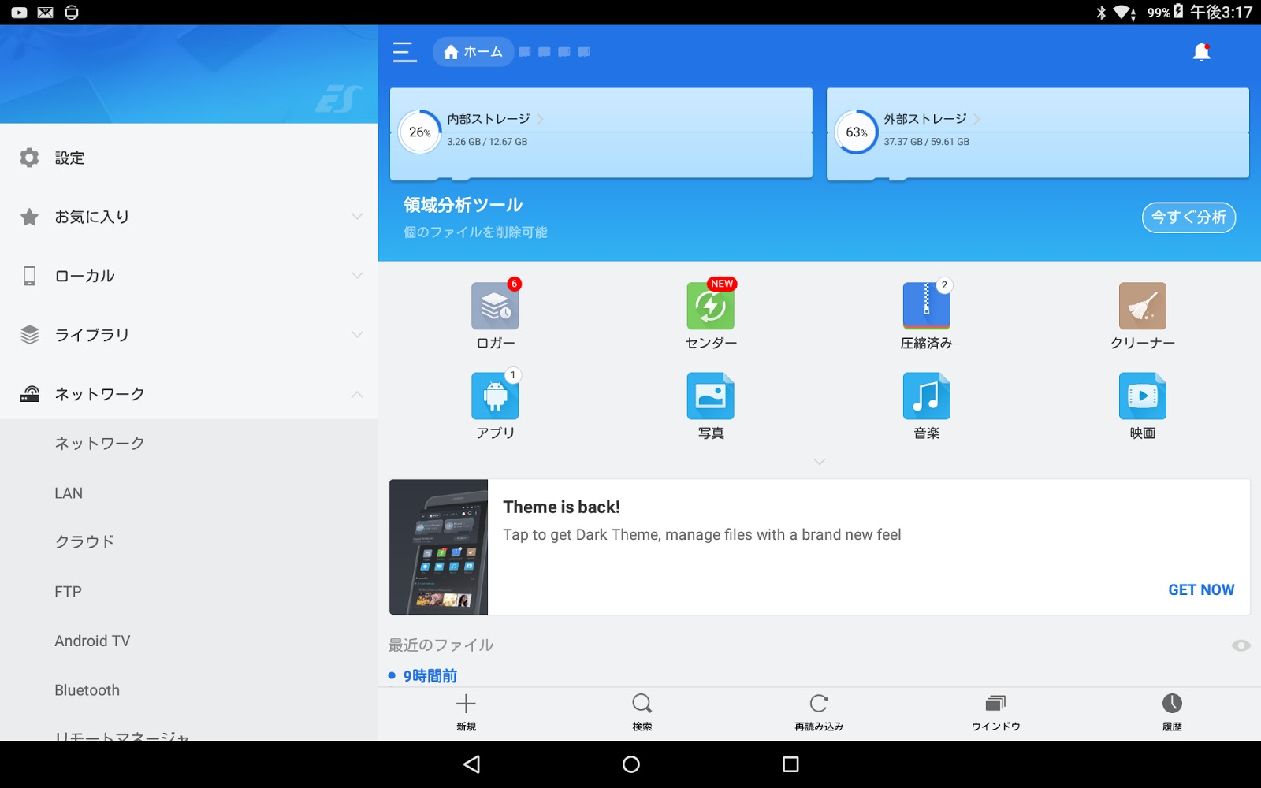The image size is (1261, 788).
Task: Tap the 再読み込み reload icon
Action: click(819, 704)
